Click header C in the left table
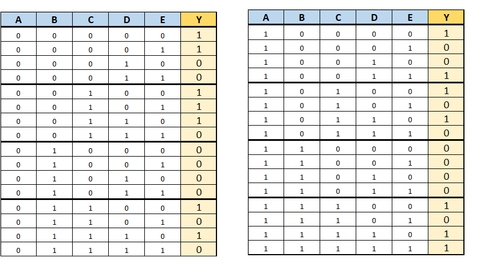Viewport: 500px width, 280px height. 90,20
